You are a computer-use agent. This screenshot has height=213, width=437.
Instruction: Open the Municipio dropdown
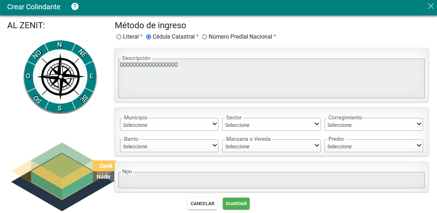169,125
